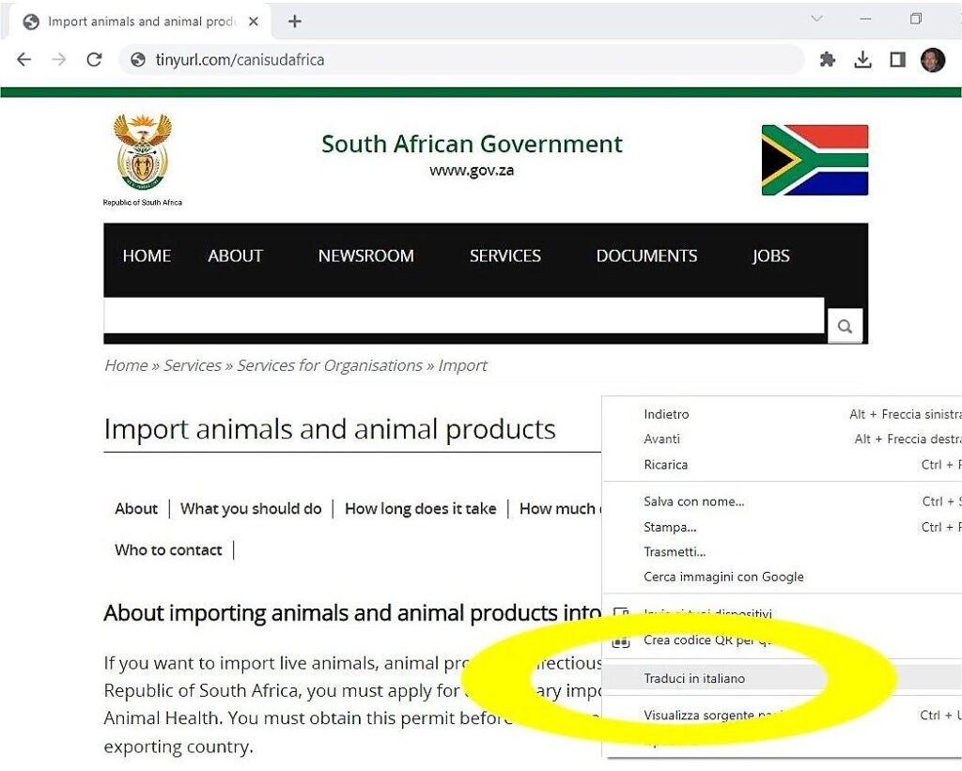Choose 'Salva con nome...' in context menu
962x771 pixels.
pyautogui.click(x=693, y=501)
